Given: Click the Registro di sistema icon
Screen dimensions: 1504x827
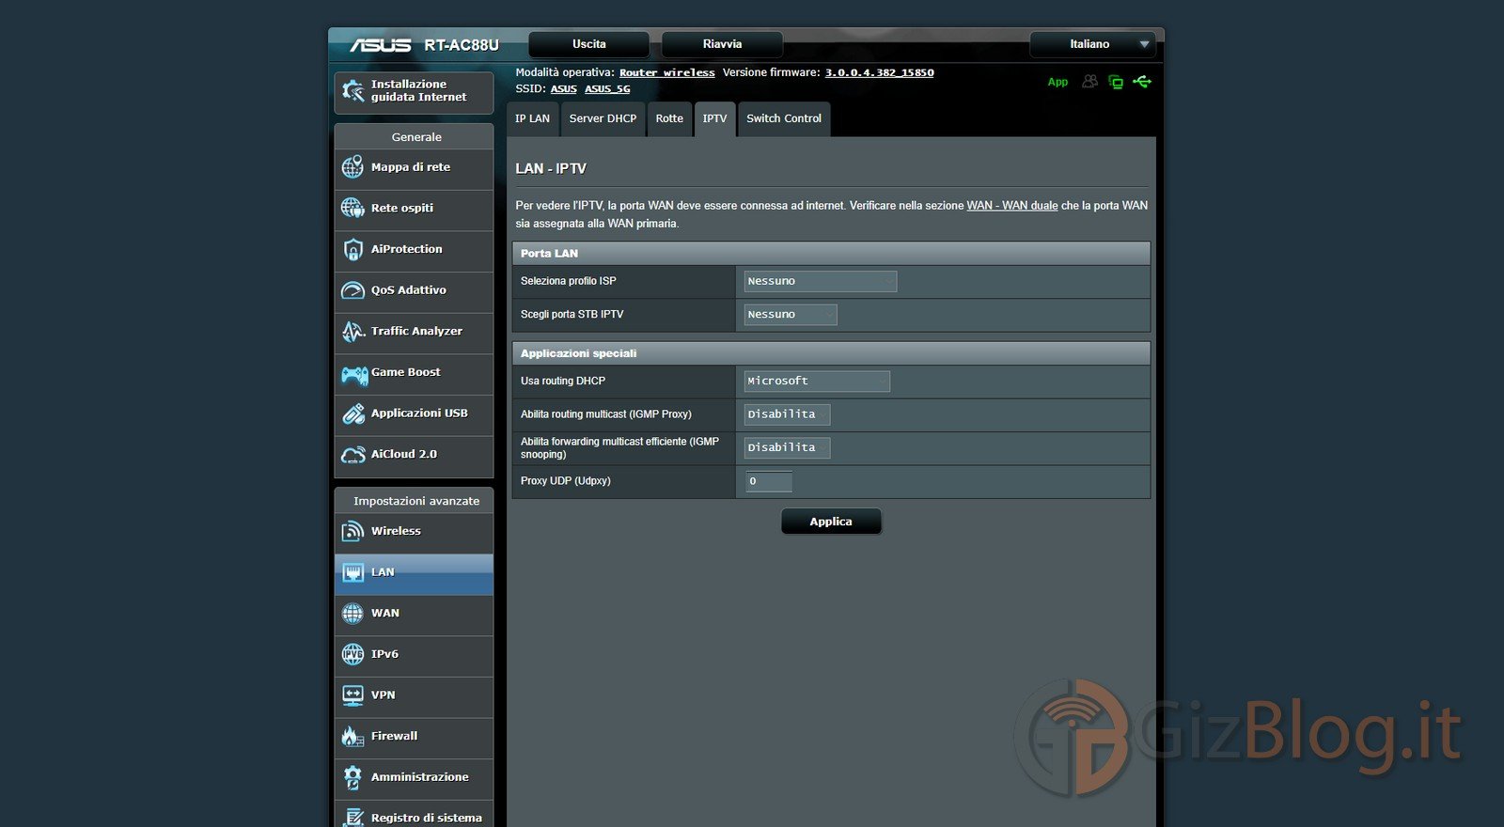Looking at the screenshot, I should (352, 818).
